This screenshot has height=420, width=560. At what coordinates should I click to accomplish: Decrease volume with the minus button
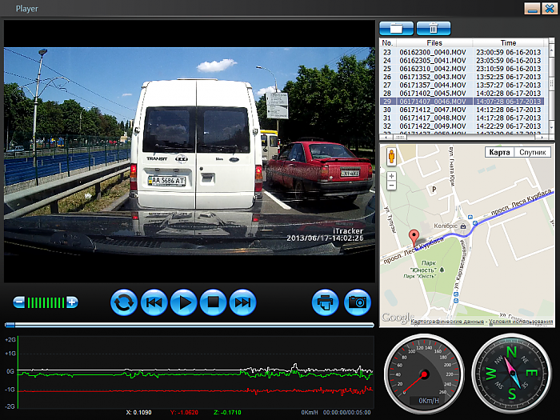point(19,302)
